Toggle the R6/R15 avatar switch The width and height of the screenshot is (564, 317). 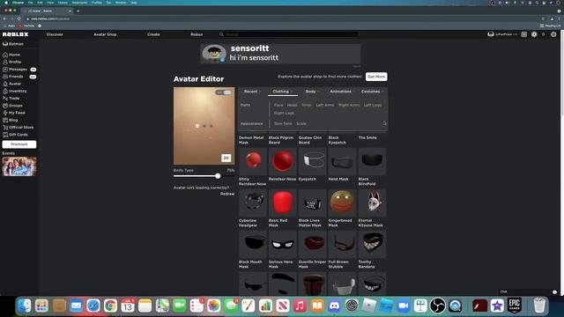coord(224,92)
